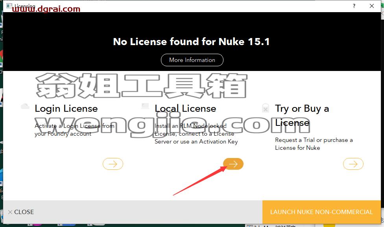384x227 pixels.
Task: Close the Licensing window with the title bar X
Action: pos(372,6)
